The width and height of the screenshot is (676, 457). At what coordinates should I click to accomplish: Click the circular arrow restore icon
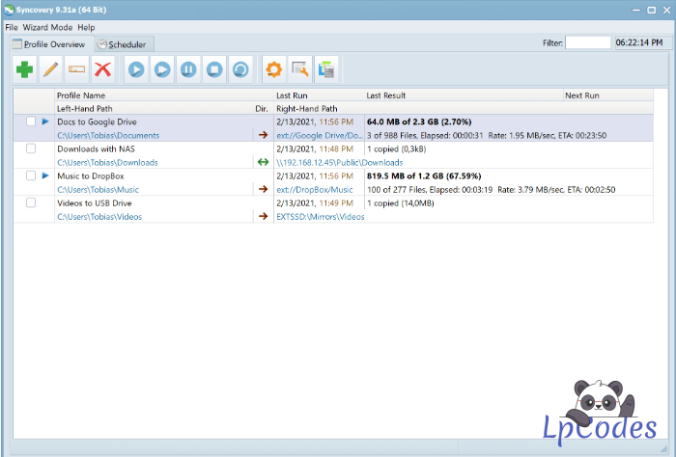pyautogui.click(x=240, y=69)
